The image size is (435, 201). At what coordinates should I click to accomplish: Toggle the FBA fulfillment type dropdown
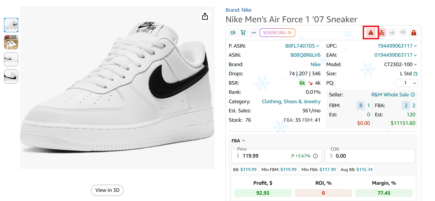[x=239, y=141]
